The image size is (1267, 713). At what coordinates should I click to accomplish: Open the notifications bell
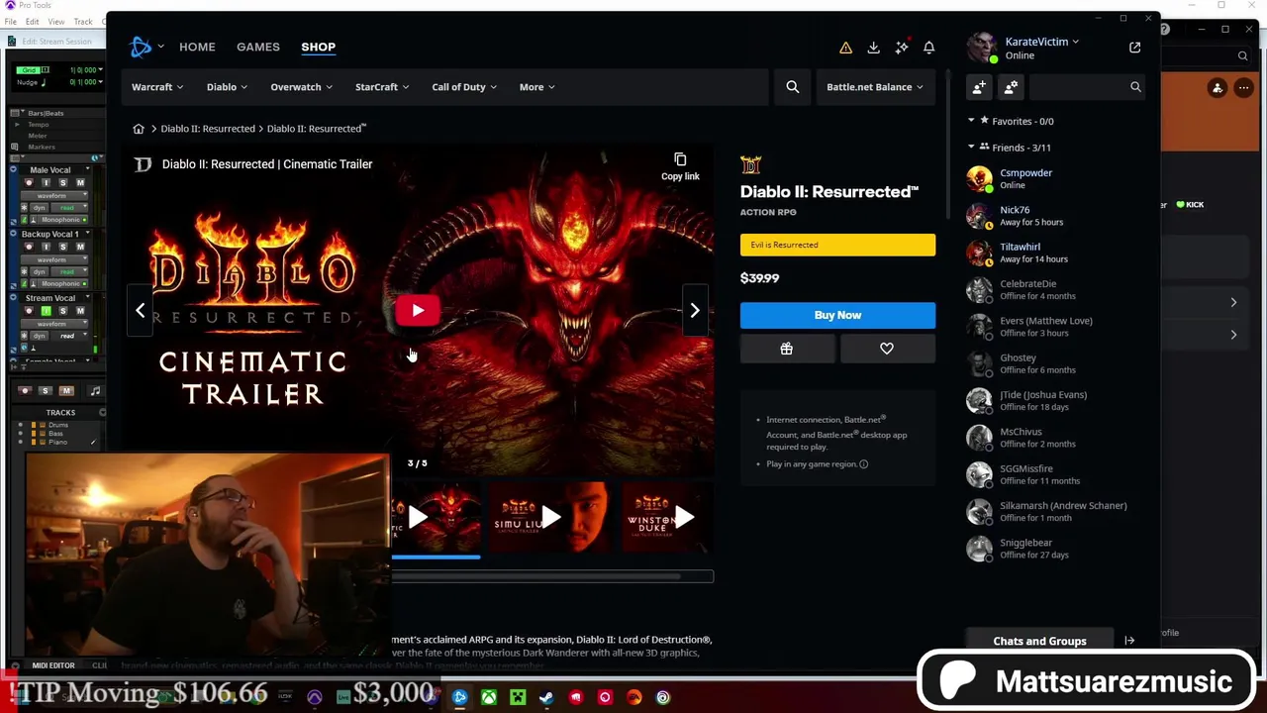click(928, 48)
